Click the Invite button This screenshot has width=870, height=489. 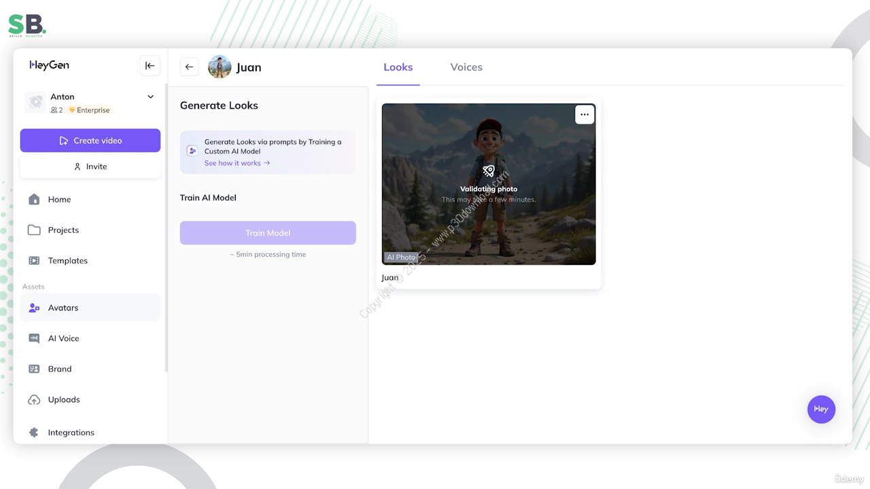90,166
